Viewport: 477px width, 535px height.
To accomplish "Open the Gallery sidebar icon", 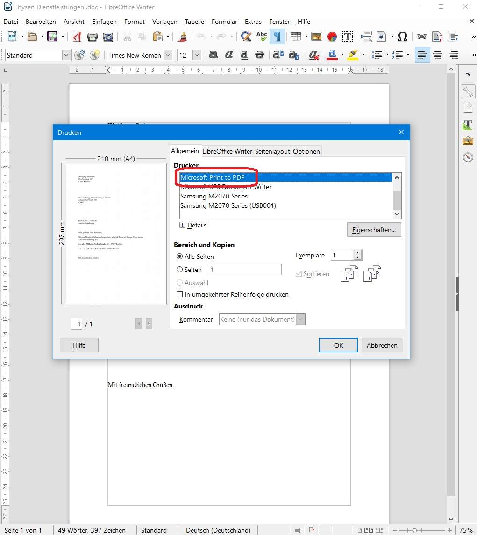I will point(468,140).
